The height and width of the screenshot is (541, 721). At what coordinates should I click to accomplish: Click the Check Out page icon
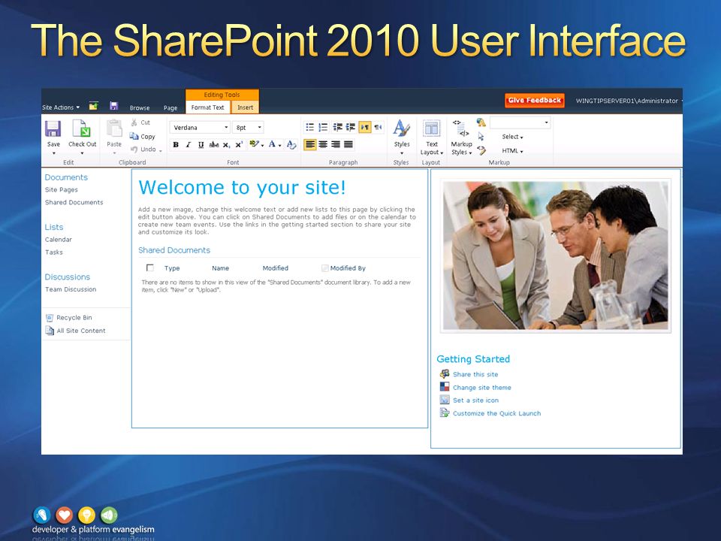pyautogui.click(x=82, y=128)
